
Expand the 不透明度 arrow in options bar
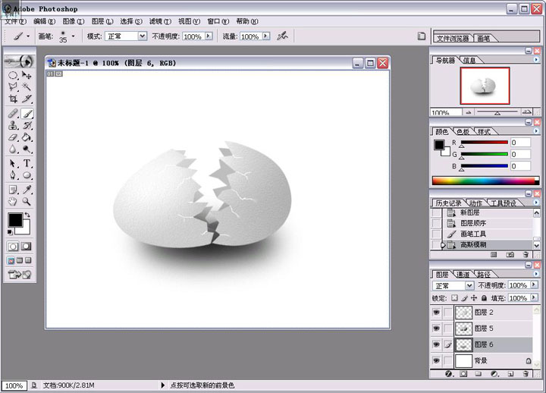(x=208, y=36)
